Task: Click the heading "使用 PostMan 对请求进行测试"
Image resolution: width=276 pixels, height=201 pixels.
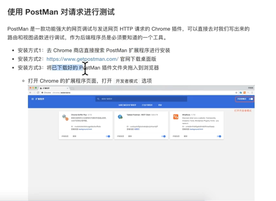Action: [x=61, y=12]
